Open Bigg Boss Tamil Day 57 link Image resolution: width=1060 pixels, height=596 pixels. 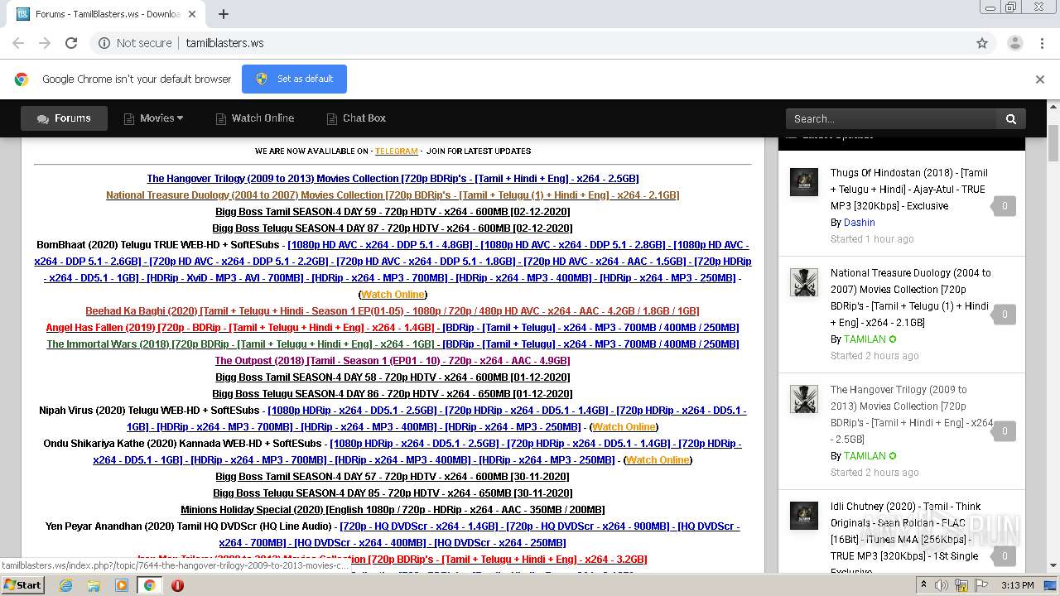coord(393,477)
